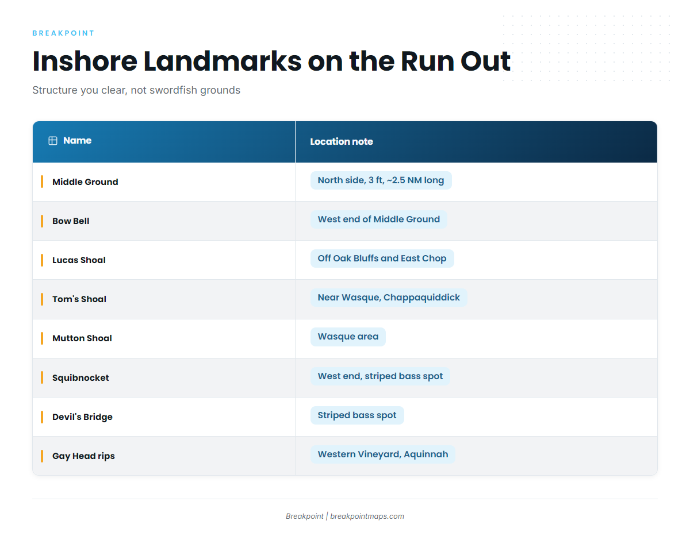Select the Gay Head rips row name

(x=83, y=456)
